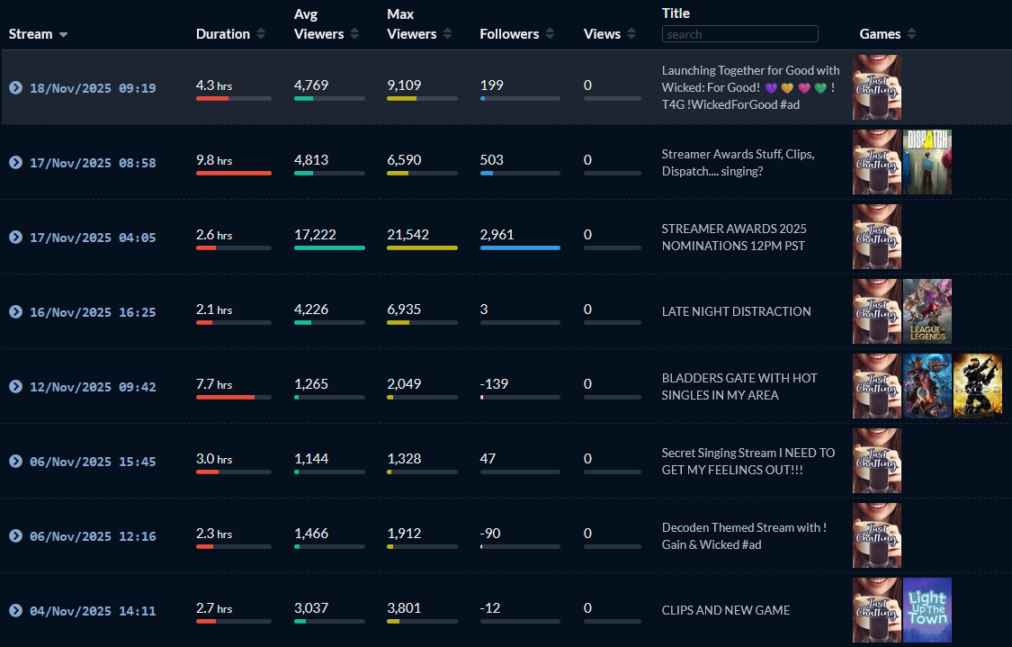The height and width of the screenshot is (647, 1012).
Task: Open the 17/Nov/2025 08:58 stream link
Action: click(x=93, y=164)
